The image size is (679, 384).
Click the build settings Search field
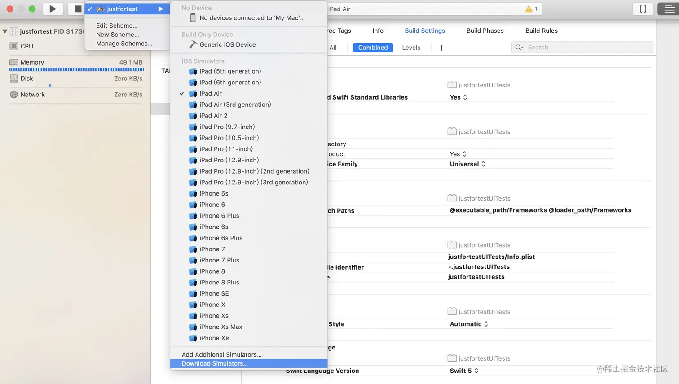point(582,47)
